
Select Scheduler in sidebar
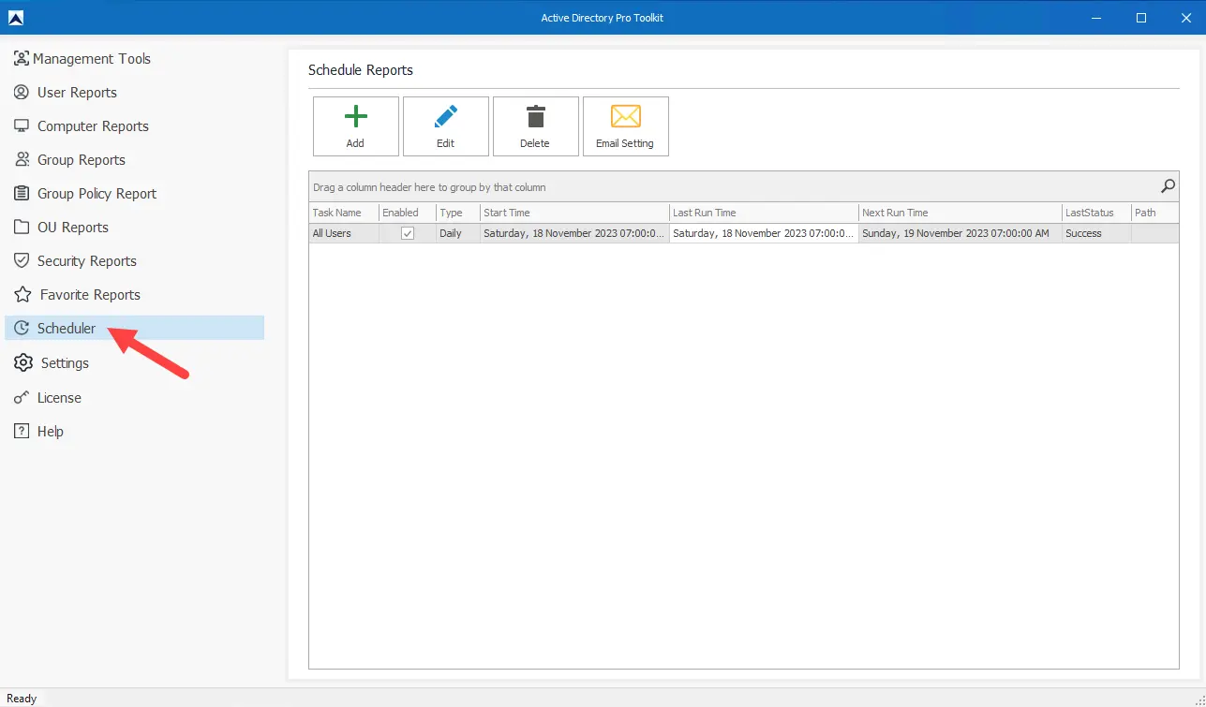[x=134, y=328]
